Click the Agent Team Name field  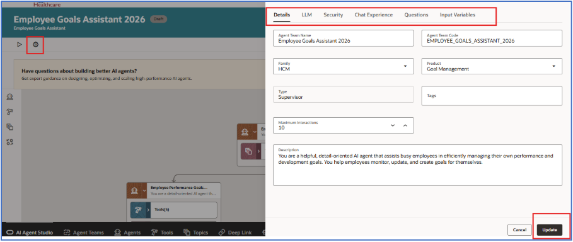pos(344,38)
